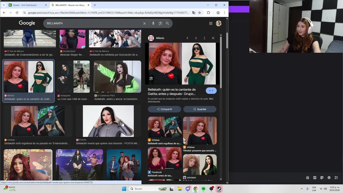Open the Milenio source in preview header

point(157,38)
